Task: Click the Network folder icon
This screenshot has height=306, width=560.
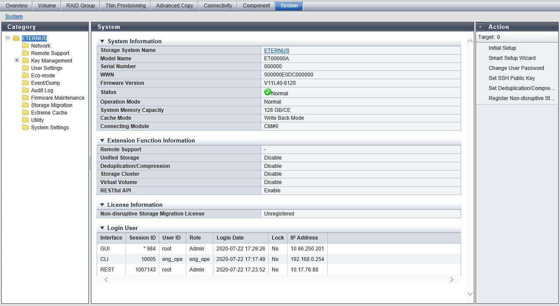Action: click(25, 46)
